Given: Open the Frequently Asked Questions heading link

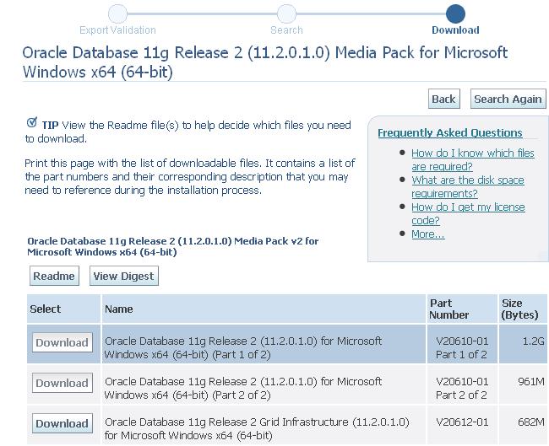Looking at the screenshot, I should [x=450, y=133].
